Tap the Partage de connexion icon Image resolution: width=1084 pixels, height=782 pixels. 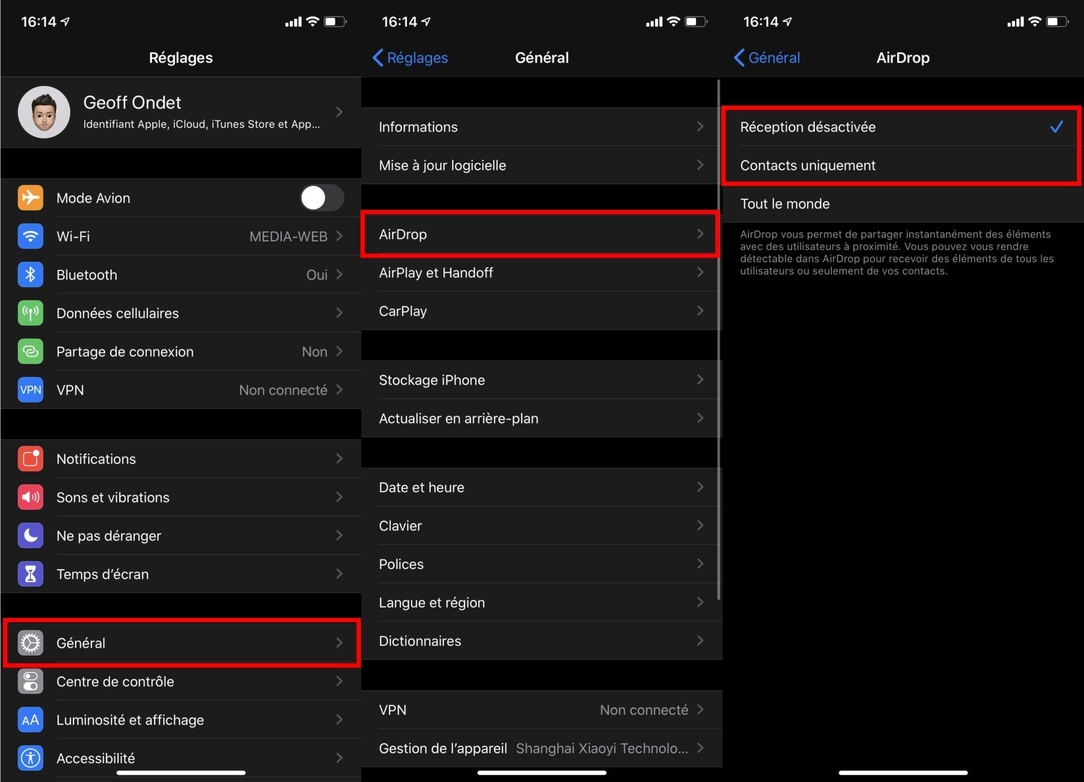click(x=30, y=351)
